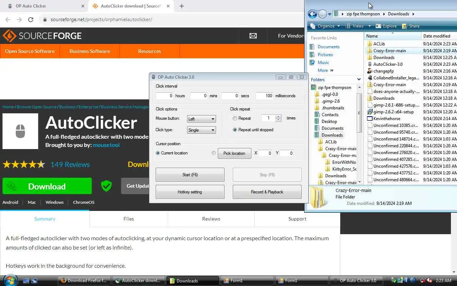Open Hotkey setting
The width and height of the screenshot is (457, 286).
coord(190,192)
